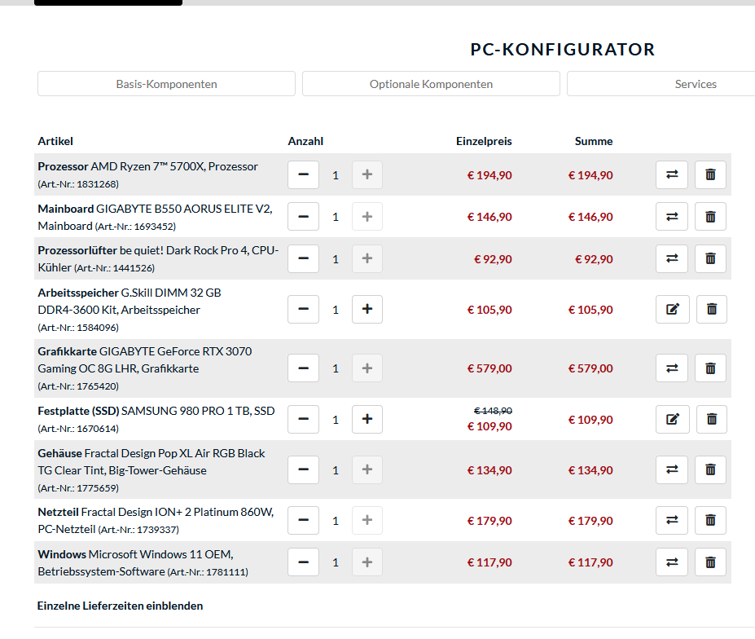The height and width of the screenshot is (639, 755).
Task: Delete the Grafikkarte RTX 3070 row
Action: [710, 368]
